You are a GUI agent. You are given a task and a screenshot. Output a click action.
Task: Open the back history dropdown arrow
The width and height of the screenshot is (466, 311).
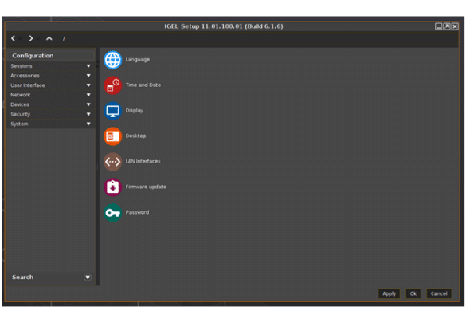[x=20, y=39]
